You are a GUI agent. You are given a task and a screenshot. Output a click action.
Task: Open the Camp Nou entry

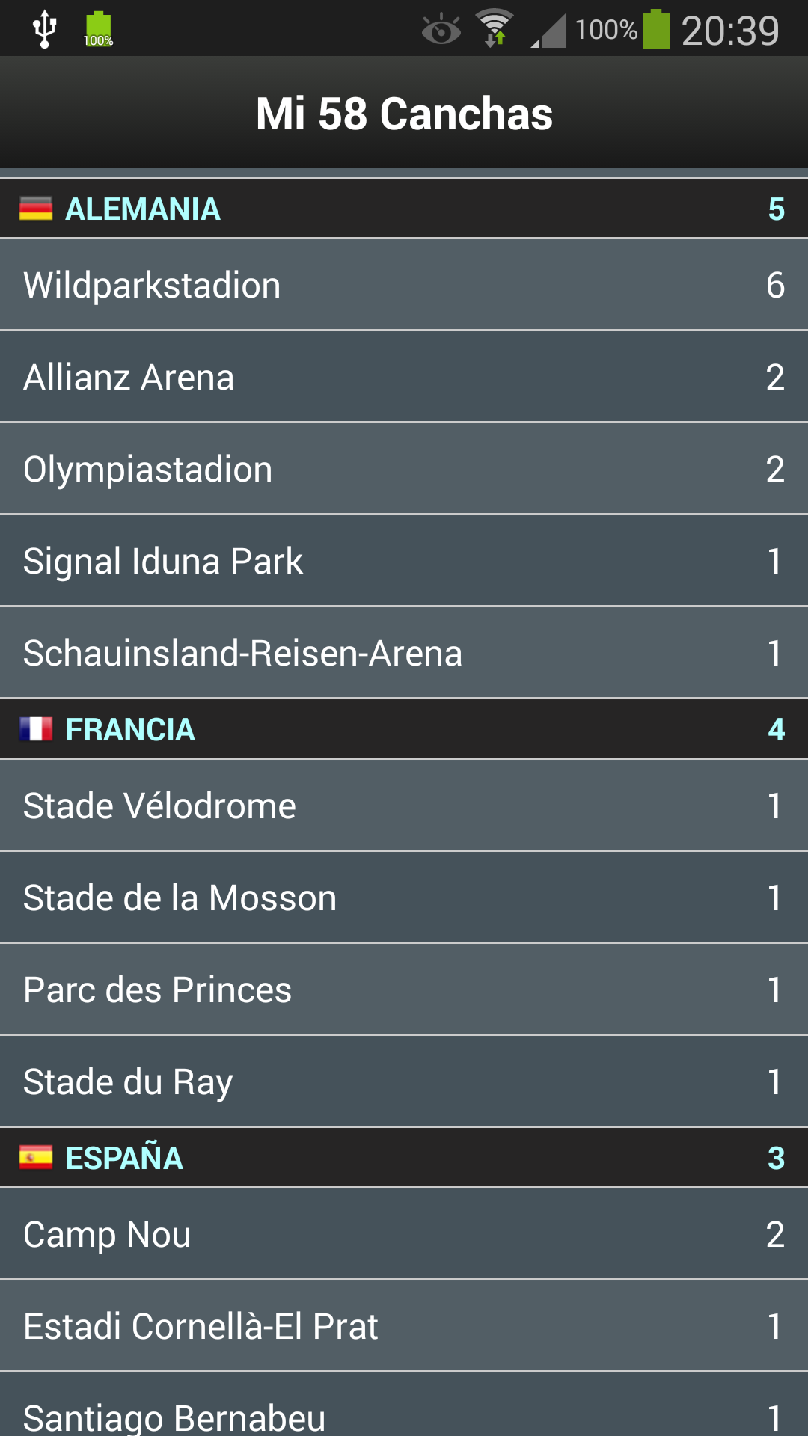404,1234
